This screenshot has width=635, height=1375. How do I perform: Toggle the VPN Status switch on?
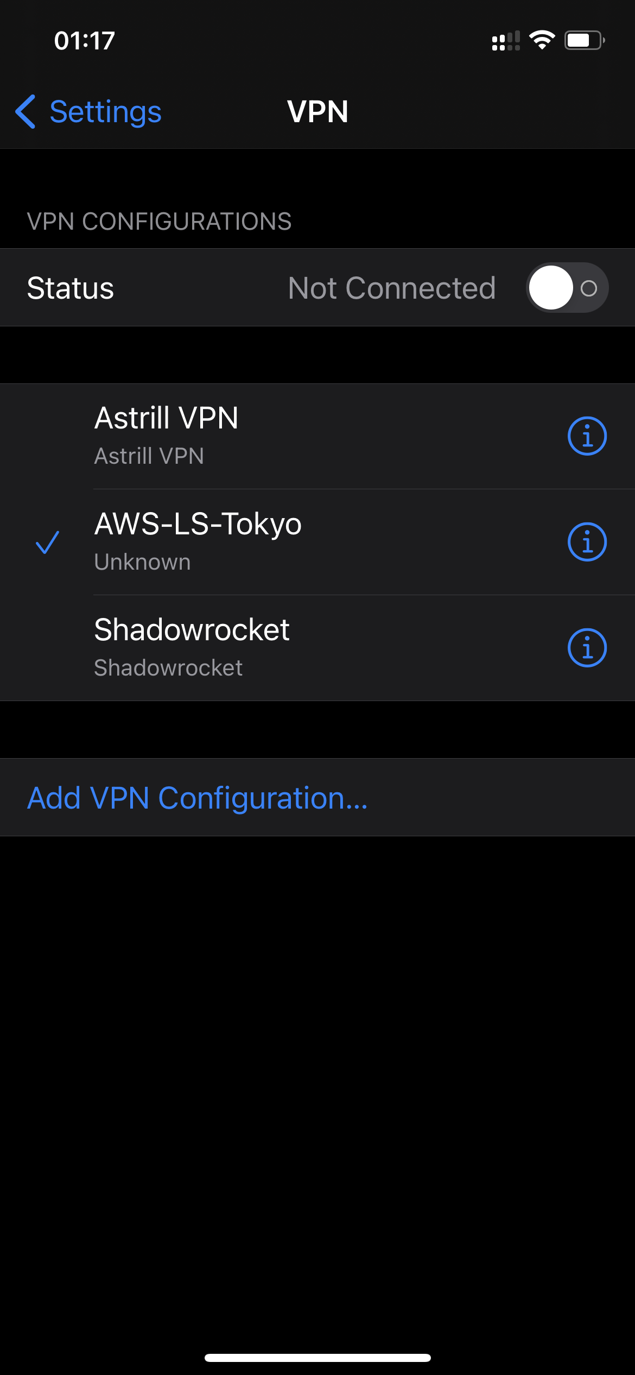pos(567,287)
